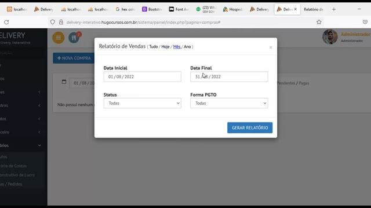Screen dimensions: 371x208
Task: Click the orange hamburger menu button
Action: [x=58, y=38]
